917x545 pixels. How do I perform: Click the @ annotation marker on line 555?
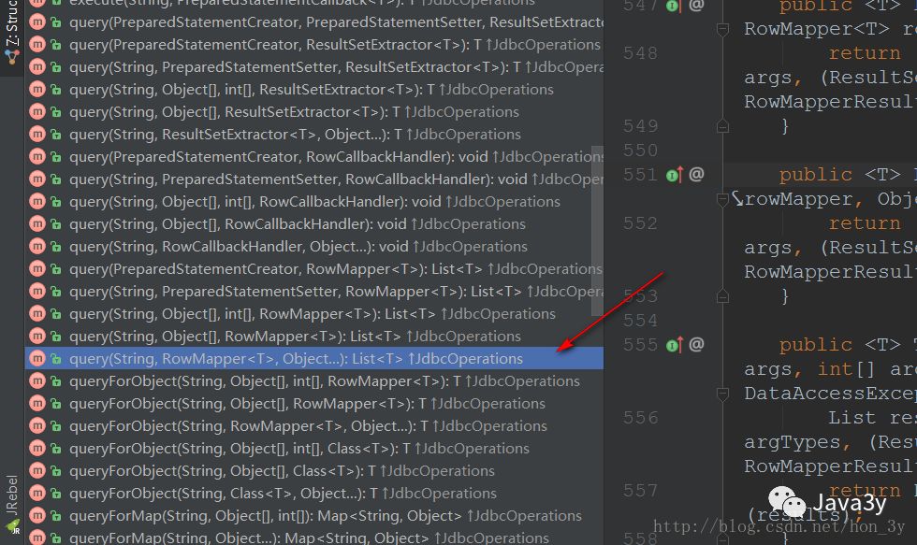pyautogui.click(x=696, y=344)
